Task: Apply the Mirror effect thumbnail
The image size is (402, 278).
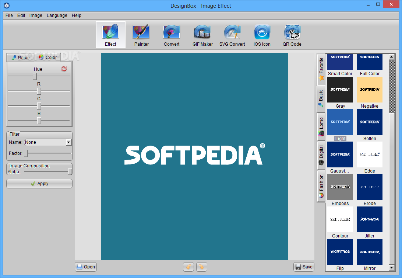Action: [370, 252]
